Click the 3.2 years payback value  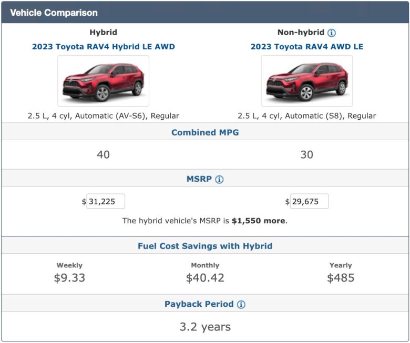205,327
